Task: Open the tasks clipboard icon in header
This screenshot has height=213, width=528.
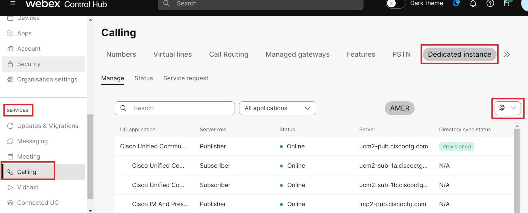Action: pyautogui.click(x=507, y=3)
